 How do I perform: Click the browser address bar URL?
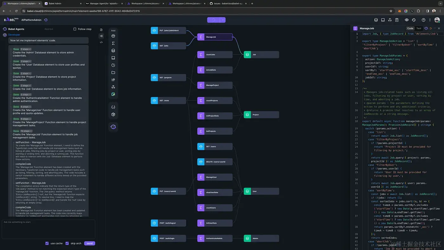click(x=83, y=11)
